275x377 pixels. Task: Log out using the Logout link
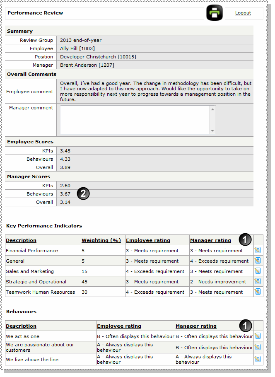(x=243, y=13)
